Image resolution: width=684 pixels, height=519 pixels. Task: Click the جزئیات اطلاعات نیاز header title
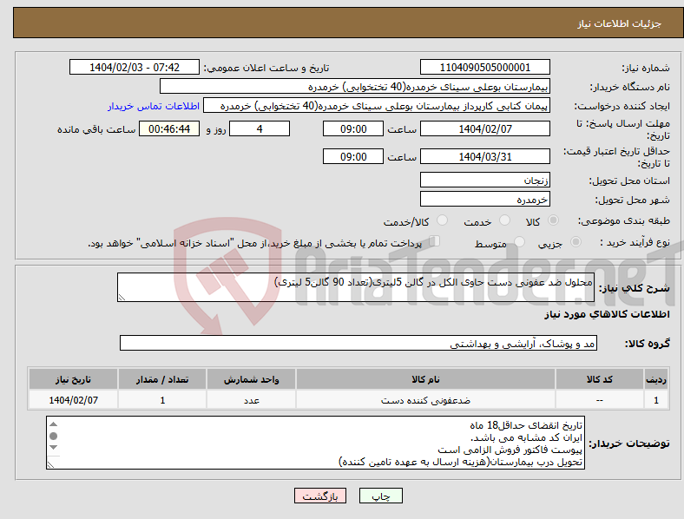[619, 23]
